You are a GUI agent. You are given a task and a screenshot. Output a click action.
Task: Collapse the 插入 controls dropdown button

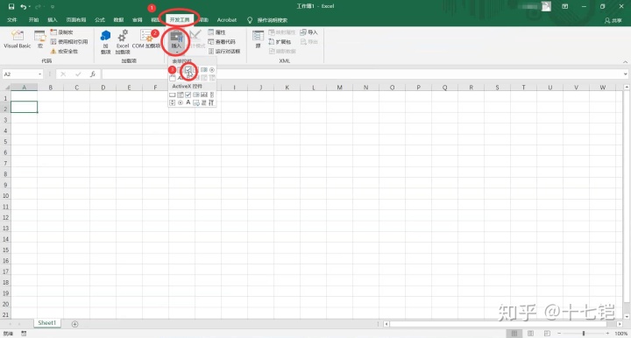click(x=176, y=41)
